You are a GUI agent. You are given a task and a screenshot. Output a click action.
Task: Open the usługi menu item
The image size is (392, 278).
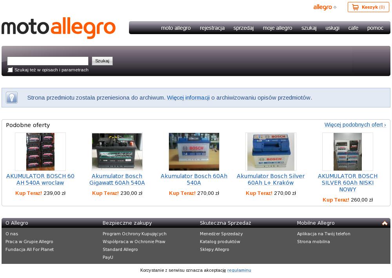[332, 28]
